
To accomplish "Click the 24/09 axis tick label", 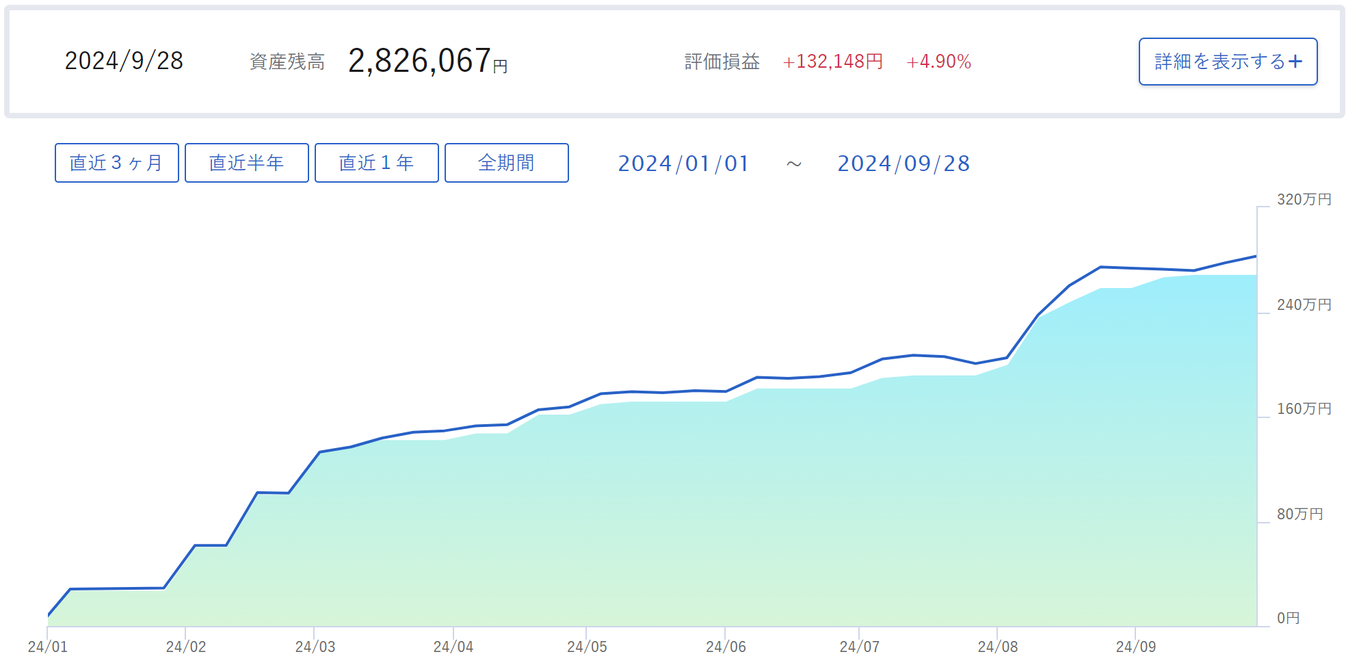I will click(1136, 647).
